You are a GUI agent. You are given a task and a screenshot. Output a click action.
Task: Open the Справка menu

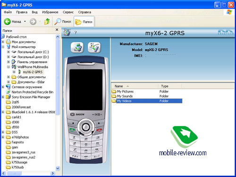(84, 12)
